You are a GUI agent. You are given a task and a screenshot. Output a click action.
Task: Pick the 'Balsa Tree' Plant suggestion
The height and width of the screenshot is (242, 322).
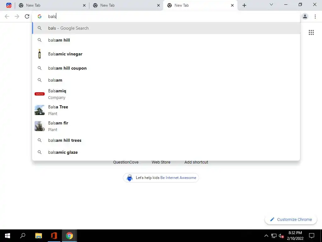166,110
